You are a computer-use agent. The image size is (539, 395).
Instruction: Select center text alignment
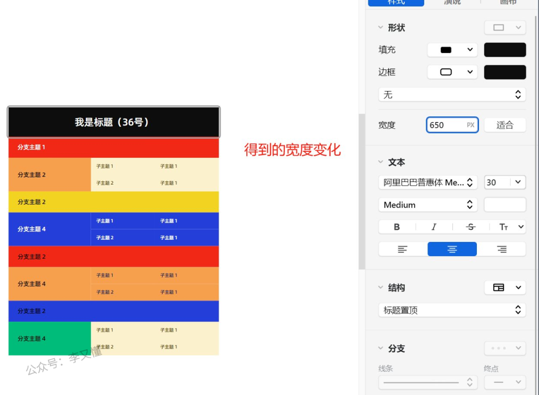pyautogui.click(x=452, y=249)
